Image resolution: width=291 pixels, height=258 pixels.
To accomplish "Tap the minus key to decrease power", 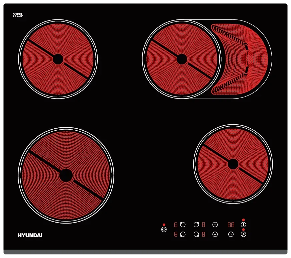I will pos(215,234).
